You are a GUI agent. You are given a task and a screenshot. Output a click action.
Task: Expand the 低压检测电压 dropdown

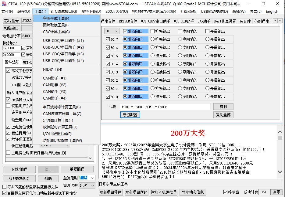67,145
